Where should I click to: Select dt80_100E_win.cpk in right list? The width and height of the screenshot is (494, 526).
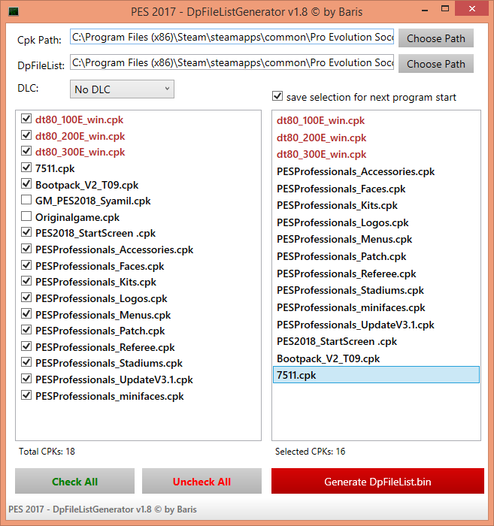[x=376, y=120]
